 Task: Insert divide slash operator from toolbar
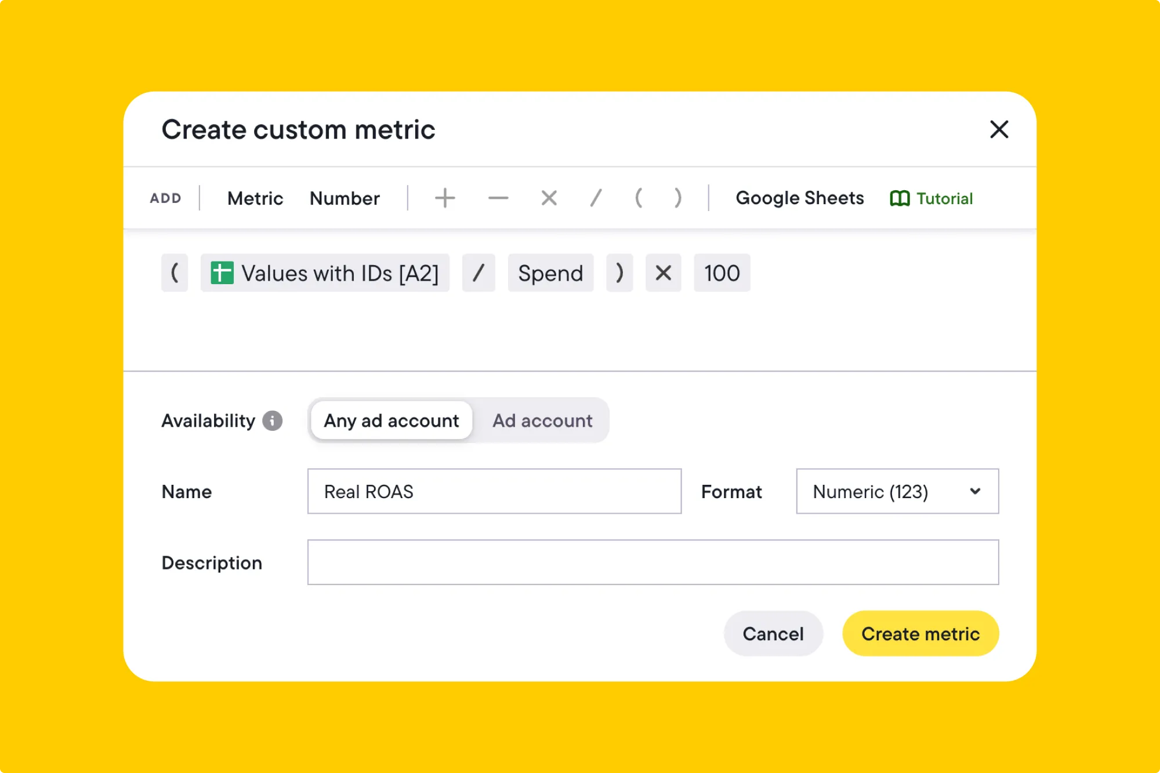(596, 198)
